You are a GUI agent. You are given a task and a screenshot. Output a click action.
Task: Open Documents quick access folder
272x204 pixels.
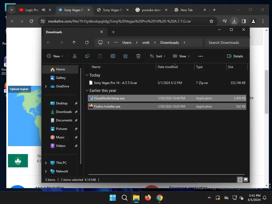point(64,120)
